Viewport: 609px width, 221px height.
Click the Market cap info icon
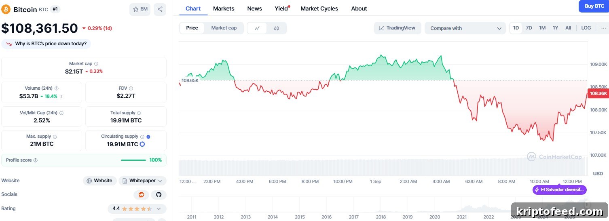point(96,64)
